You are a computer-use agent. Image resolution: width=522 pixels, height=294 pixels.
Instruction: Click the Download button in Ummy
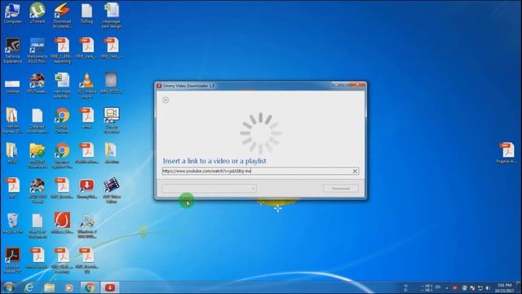coord(341,189)
